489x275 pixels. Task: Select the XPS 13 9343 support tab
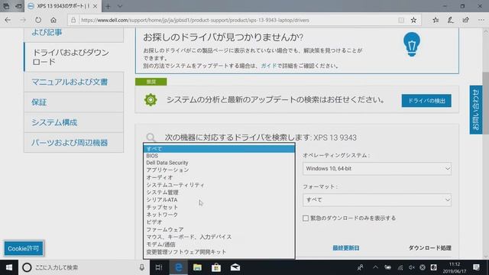click(x=63, y=6)
